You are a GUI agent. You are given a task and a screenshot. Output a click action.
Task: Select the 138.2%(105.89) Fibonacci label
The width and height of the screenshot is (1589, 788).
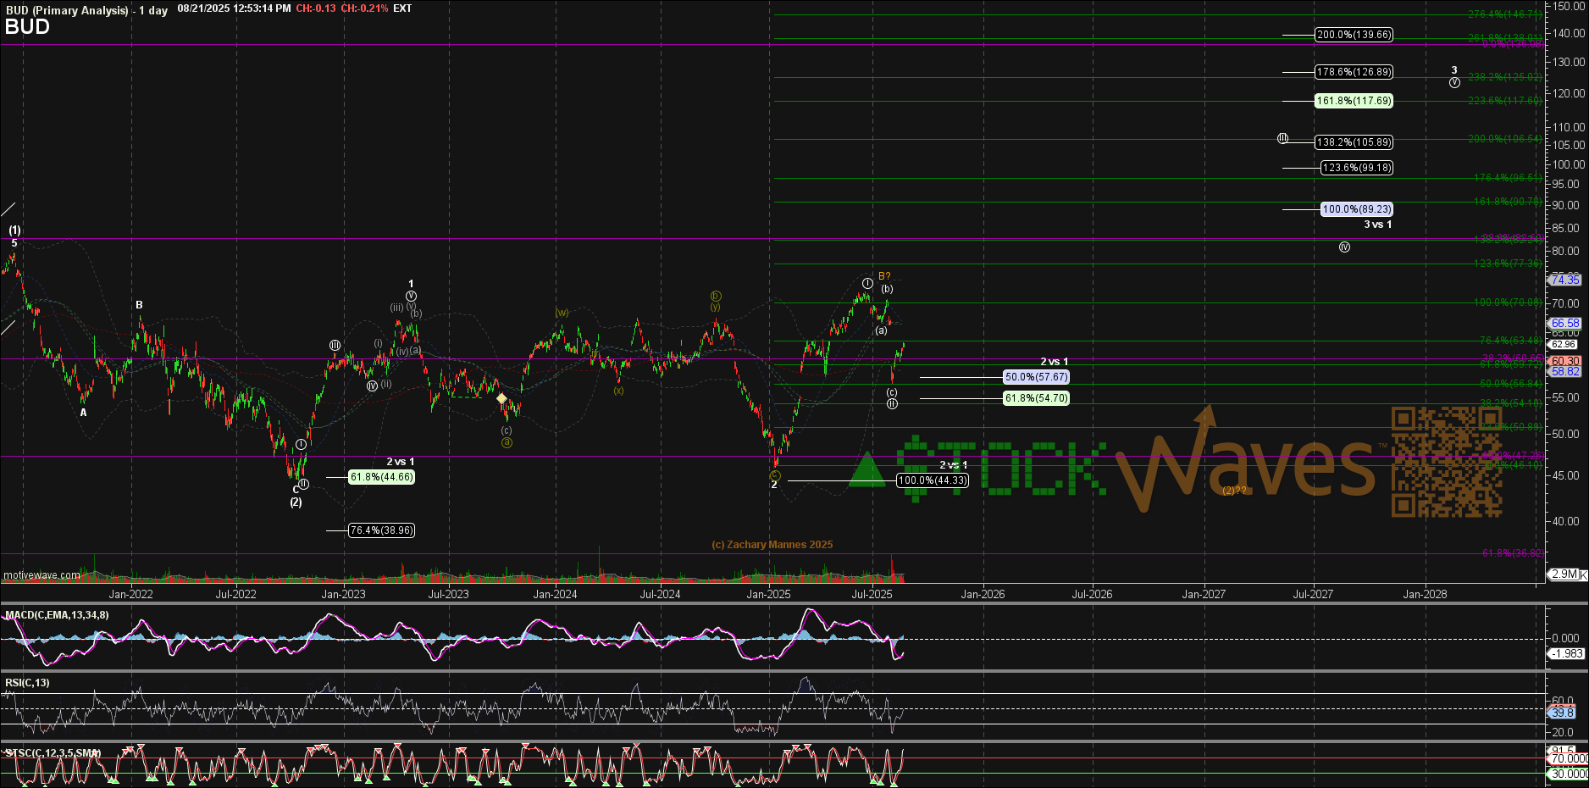point(1354,142)
